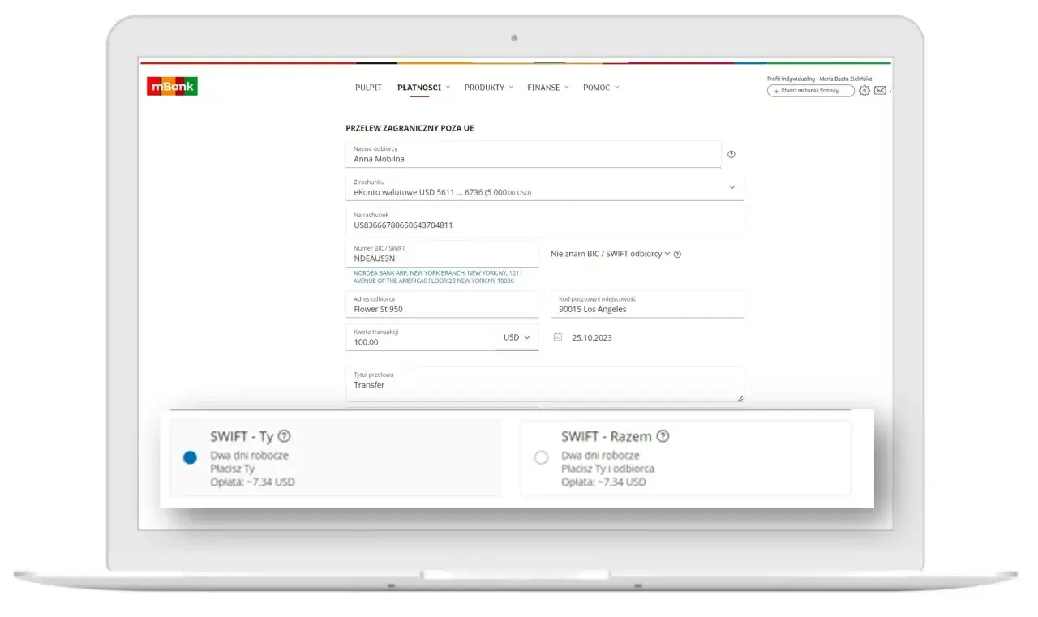Viewport: 1038px width, 617px height.
Task: Click the mBank logo
Action: click(172, 85)
